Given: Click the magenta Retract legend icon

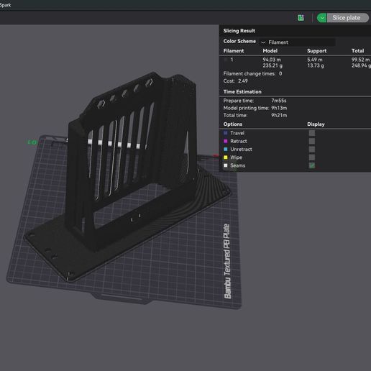Looking at the screenshot, I should [x=226, y=141].
